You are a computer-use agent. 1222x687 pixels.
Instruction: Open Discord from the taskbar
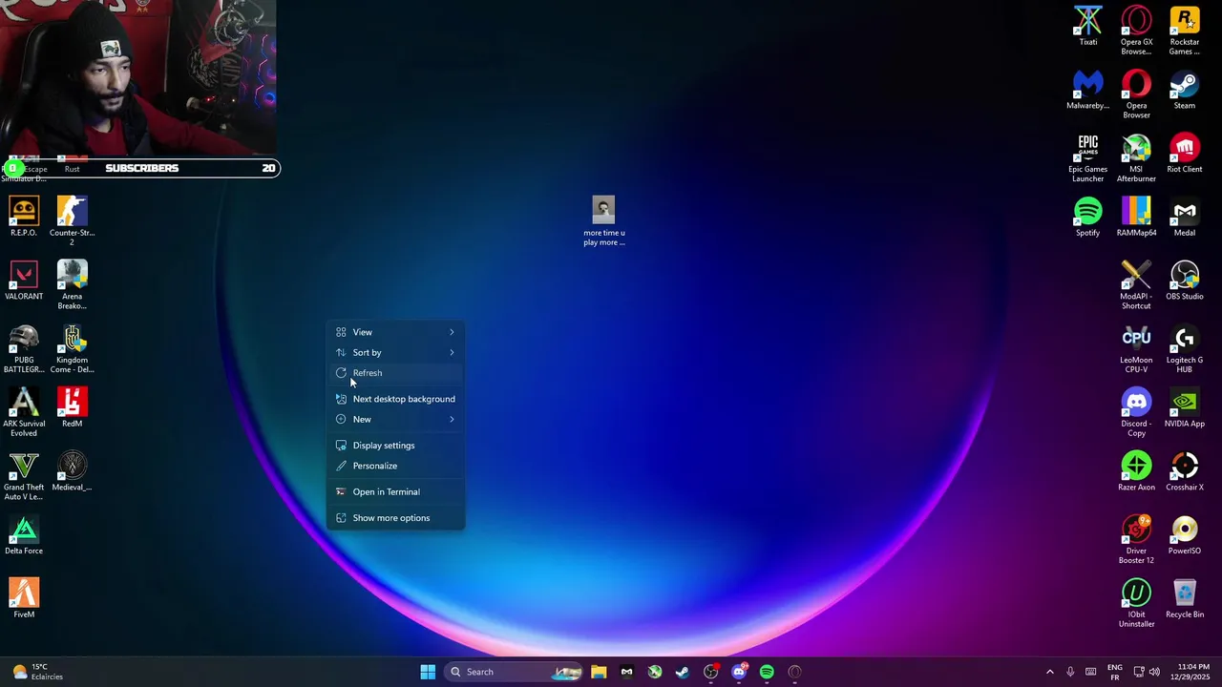[739, 672]
